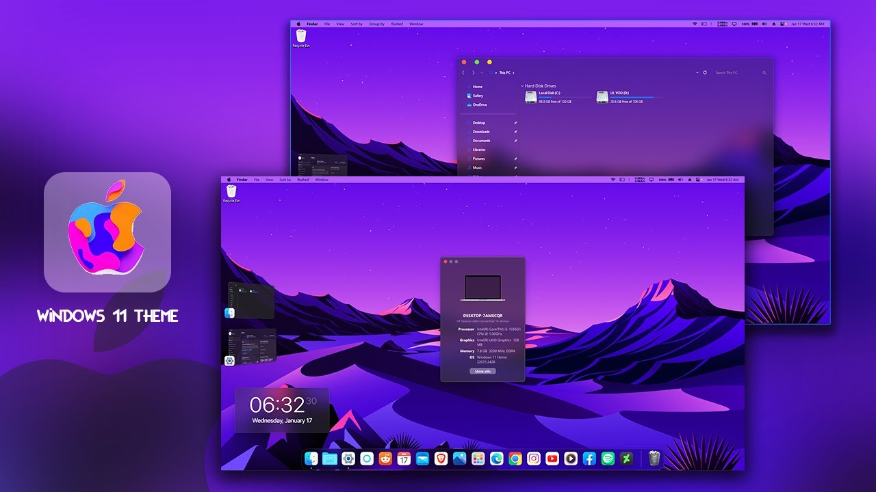Image resolution: width=876 pixels, height=492 pixels.
Task: Collapse the Hard Disk Drives group
Action: (x=522, y=86)
